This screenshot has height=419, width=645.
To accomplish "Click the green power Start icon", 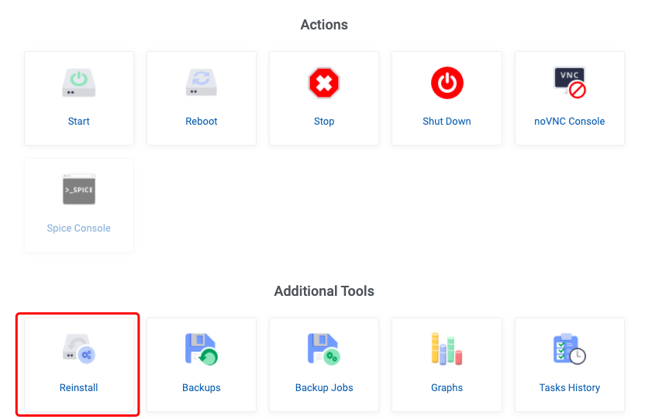I will pos(78,83).
